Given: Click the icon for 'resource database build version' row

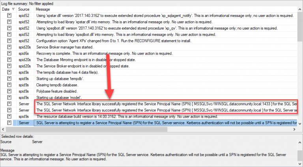Looking at the screenshot, I should click(9, 116).
